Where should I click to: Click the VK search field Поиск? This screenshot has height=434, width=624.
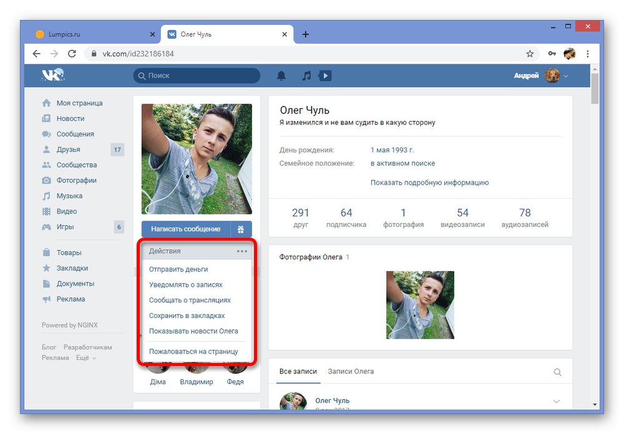pos(197,75)
